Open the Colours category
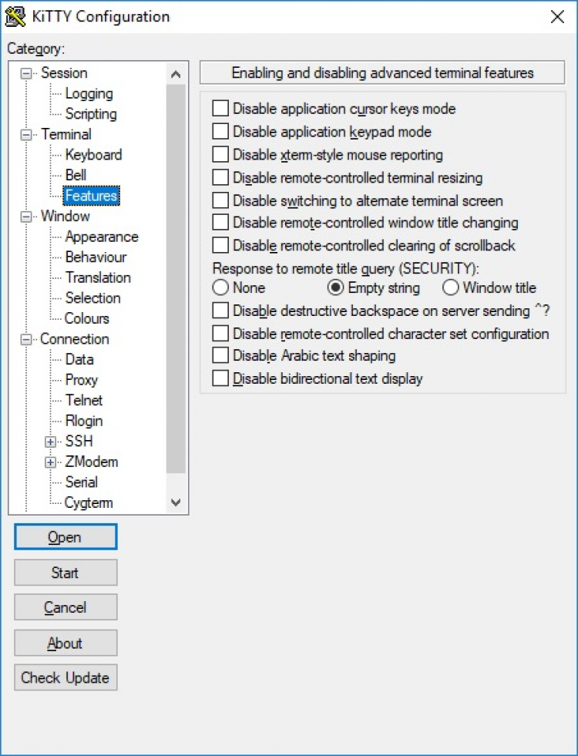The height and width of the screenshot is (756, 578). click(87, 319)
